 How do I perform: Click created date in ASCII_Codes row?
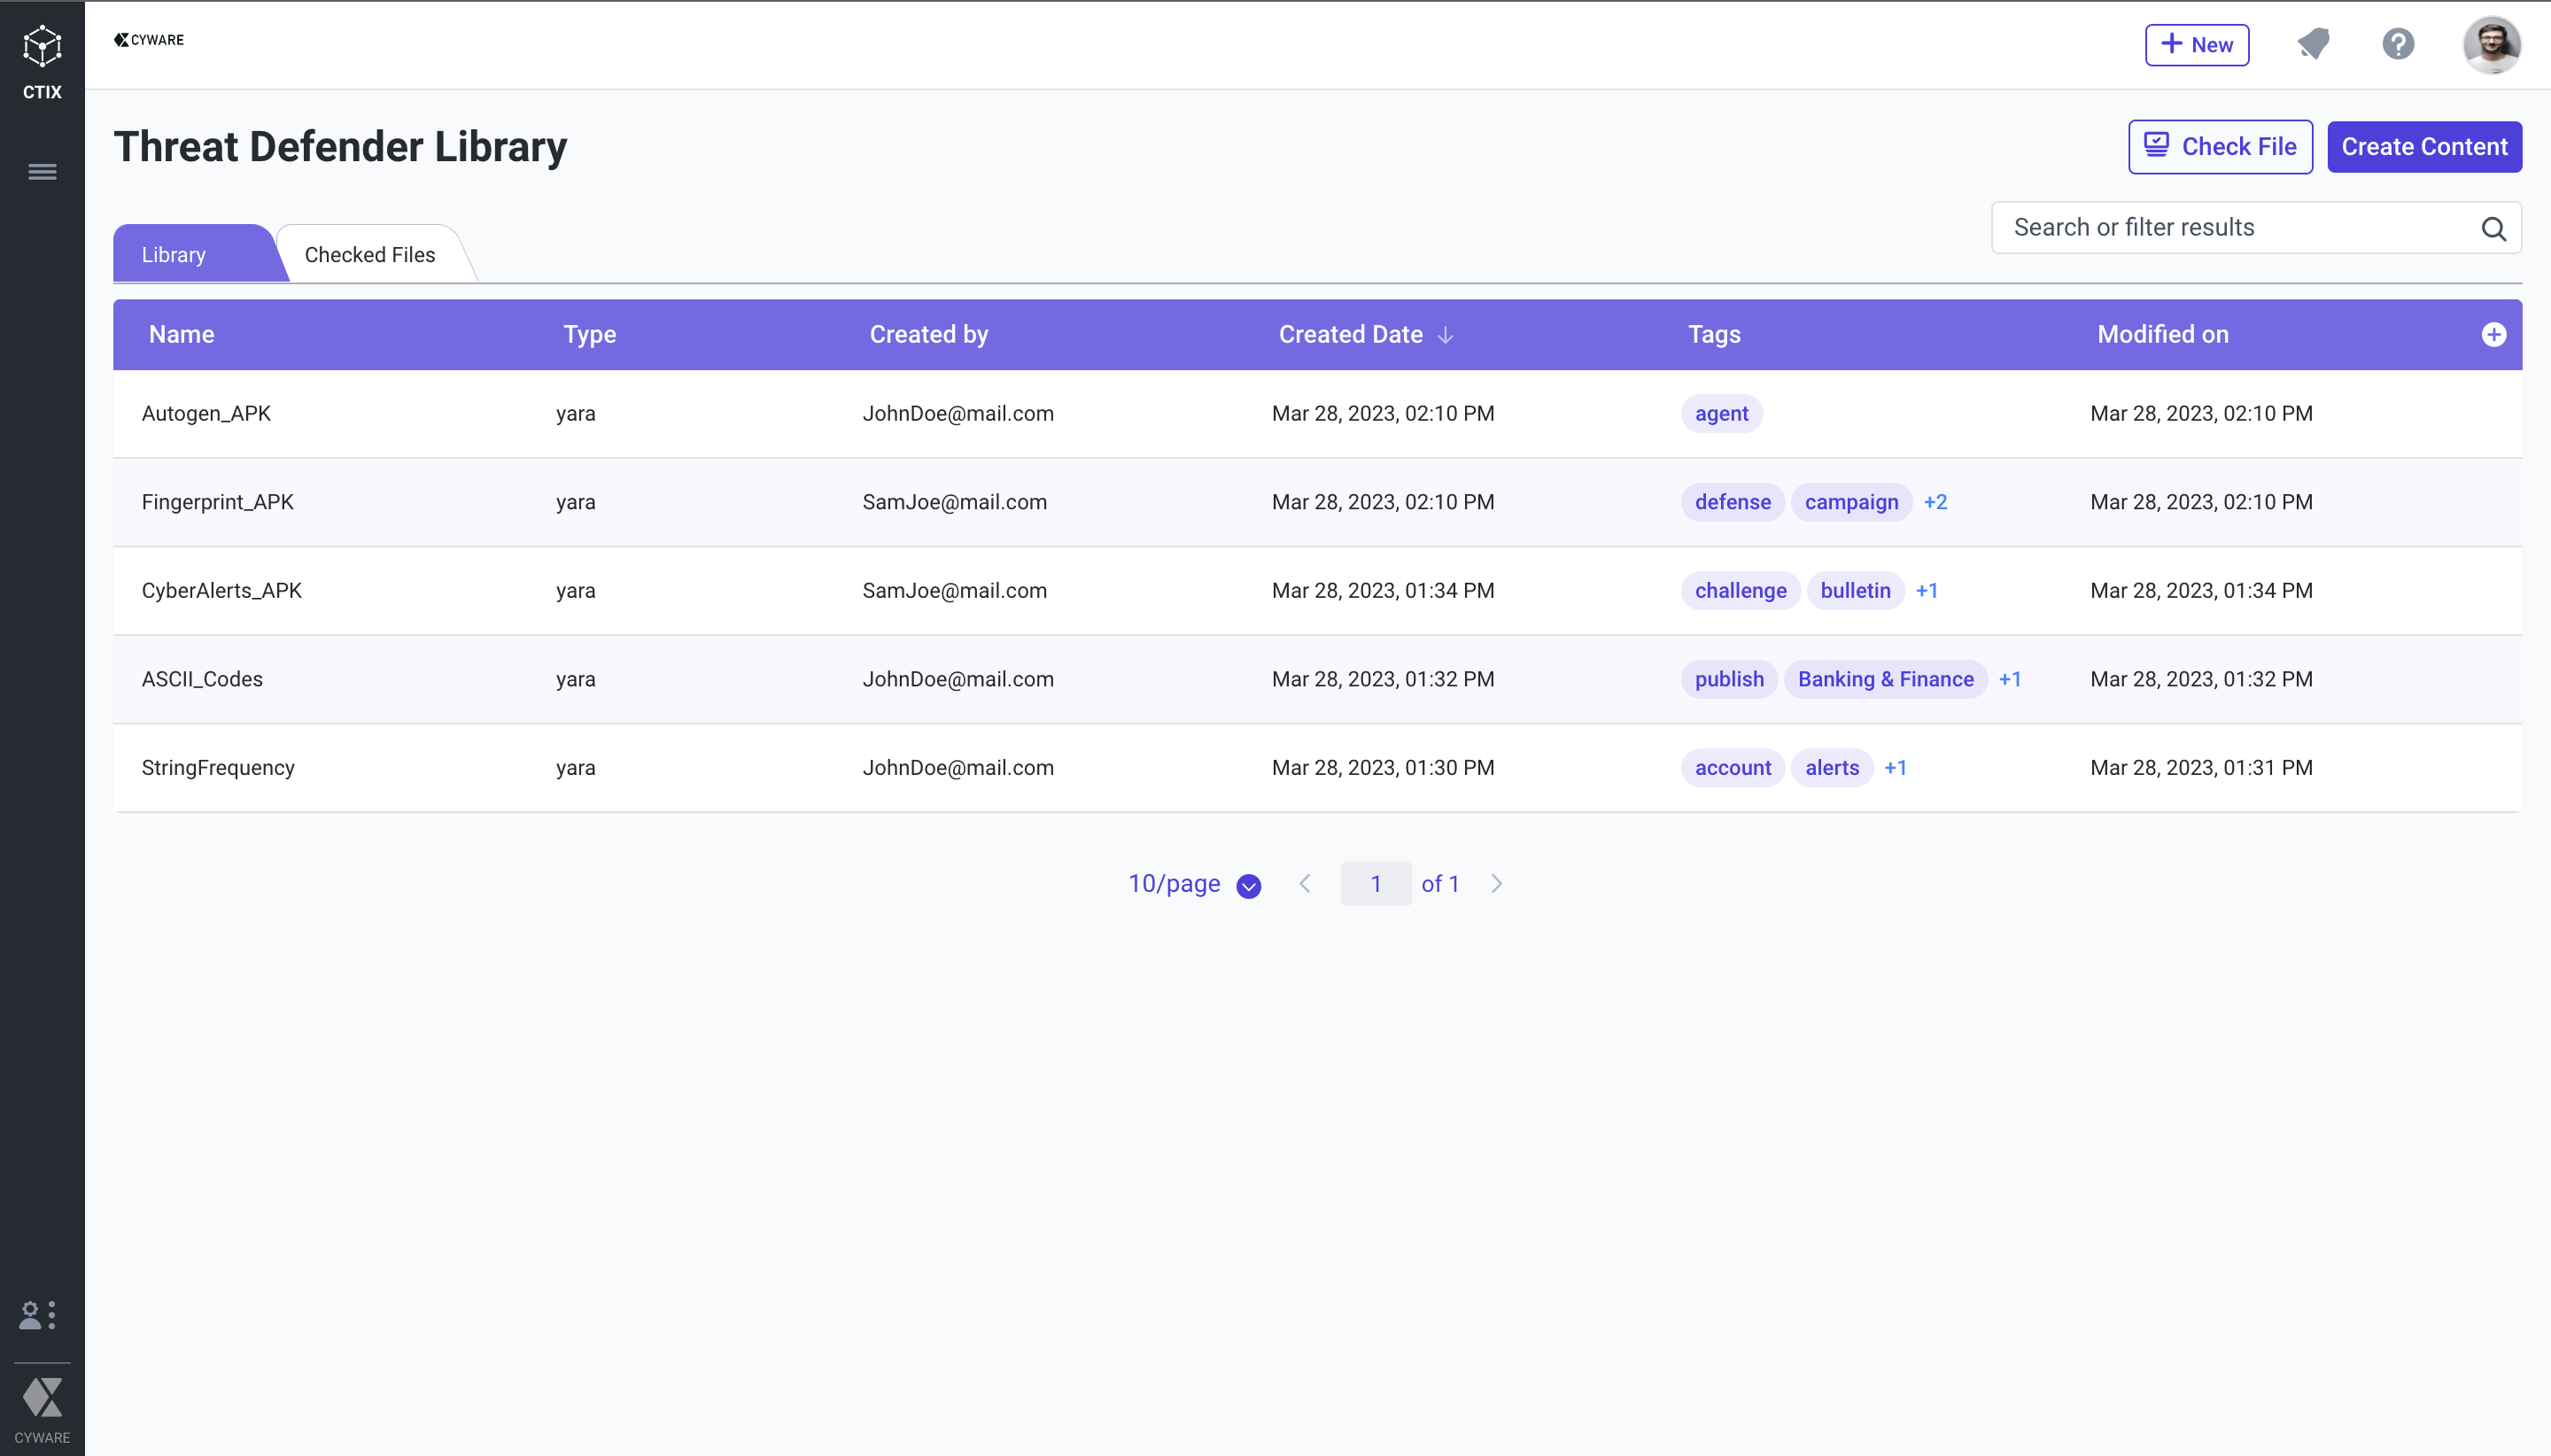pos(1383,679)
